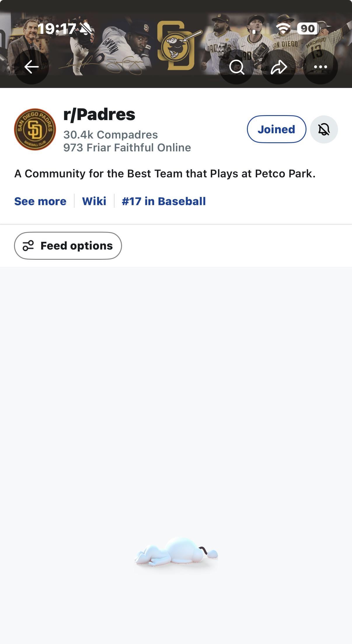Tap the Joined membership button

[276, 129]
